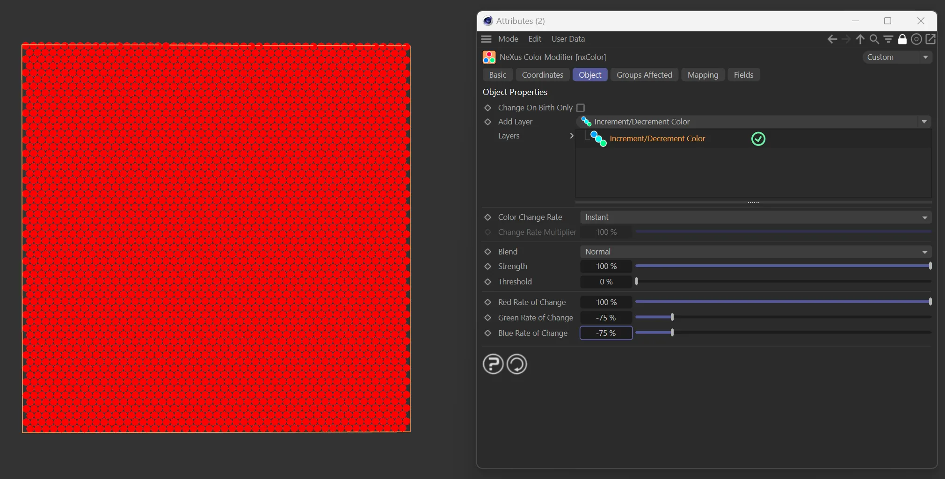Toggle the green checkmark on Increment/Decrement layer
Viewport: 945px width, 479px height.
(758, 139)
